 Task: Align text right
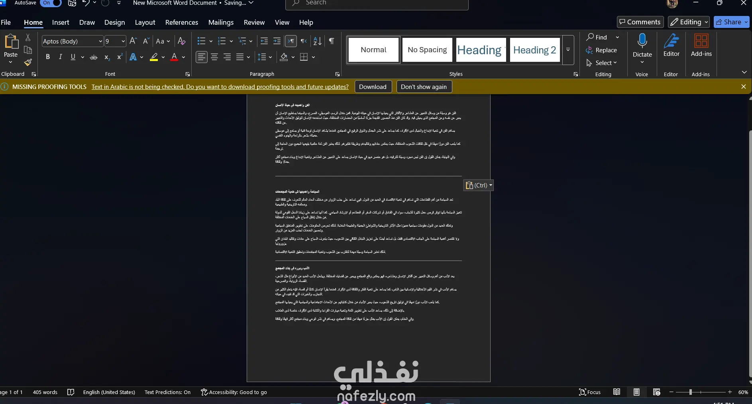point(227,57)
